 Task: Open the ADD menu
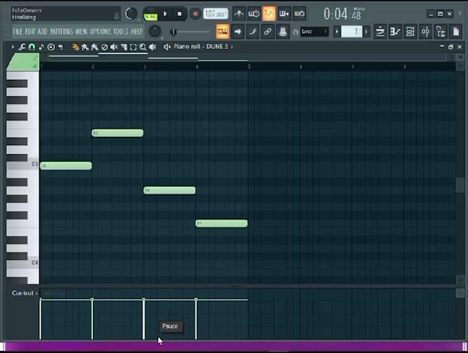[x=43, y=32]
